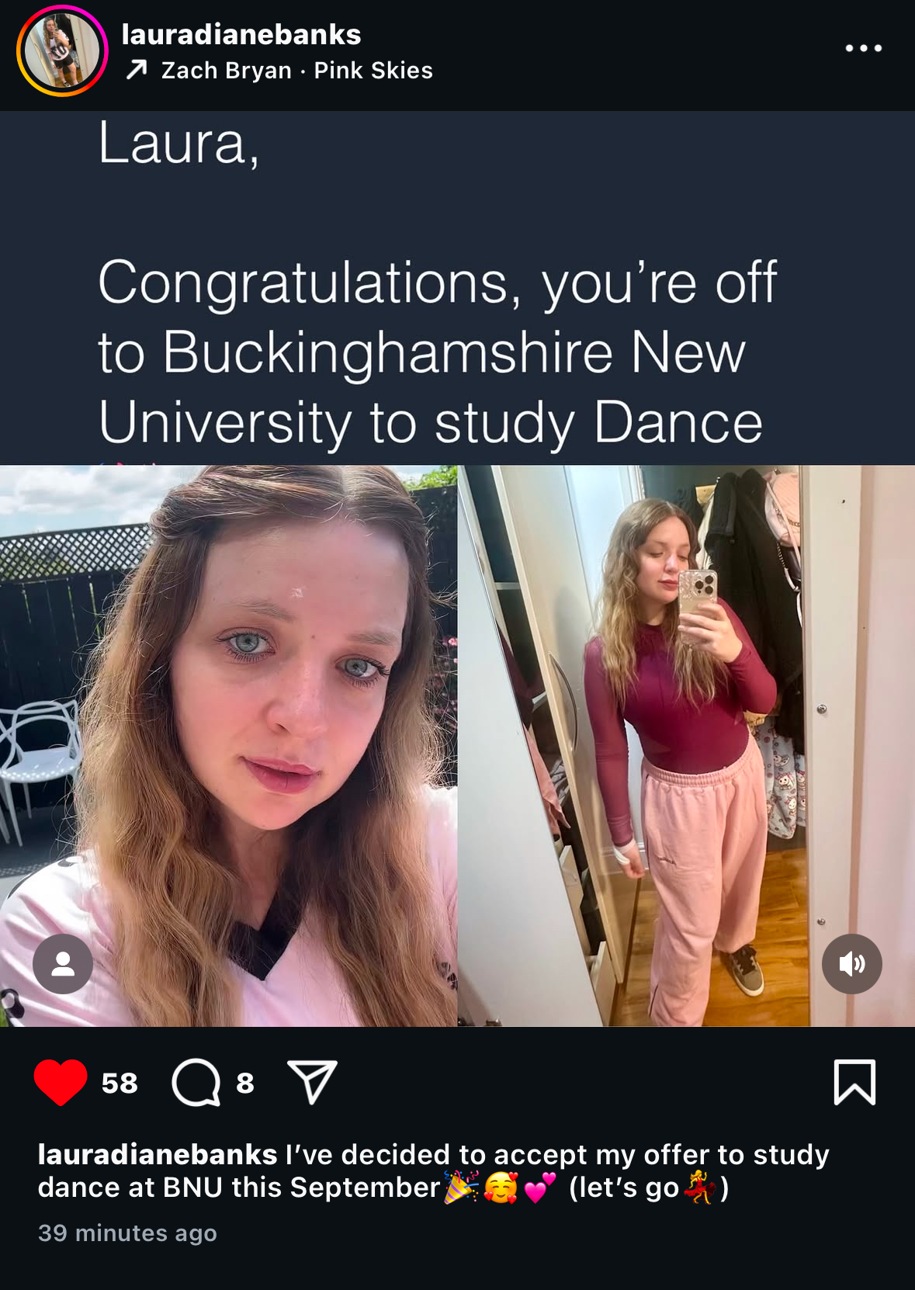
Task: Tap the '39 minutes ago' timestamp
Action: click(x=127, y=1233)
